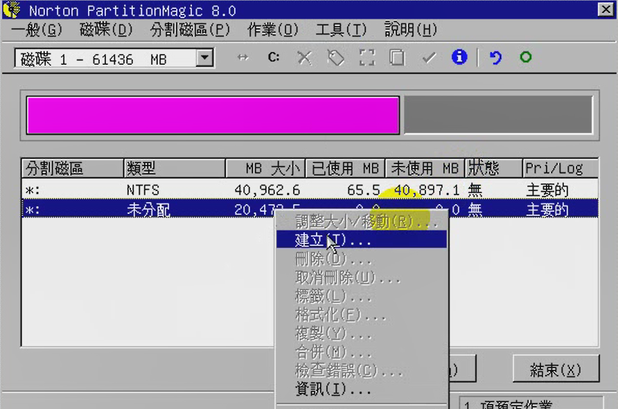Open the 一般(G) menu
618x409 pixels.
37,30
